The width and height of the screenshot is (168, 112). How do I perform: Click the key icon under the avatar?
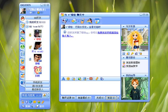point(132,53)
